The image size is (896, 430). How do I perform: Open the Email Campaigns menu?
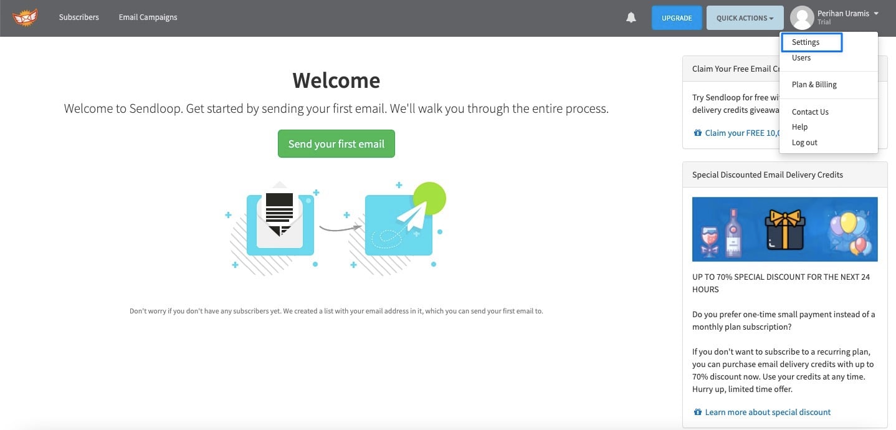(148, 17)
